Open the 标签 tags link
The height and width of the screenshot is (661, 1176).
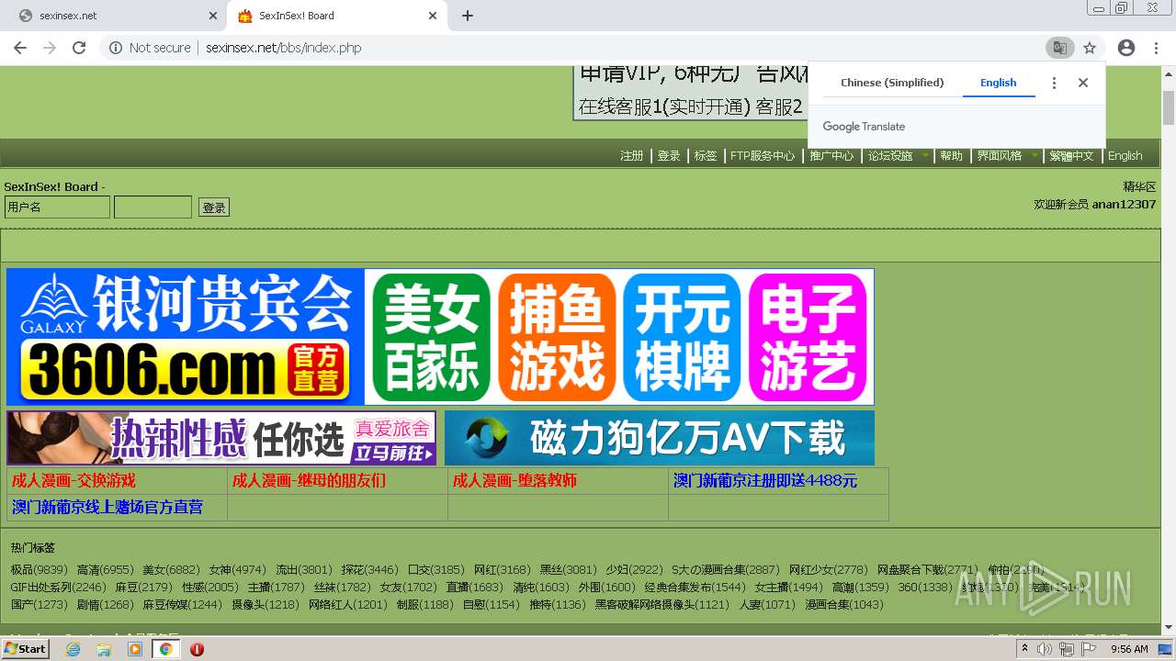click(706, 156)
